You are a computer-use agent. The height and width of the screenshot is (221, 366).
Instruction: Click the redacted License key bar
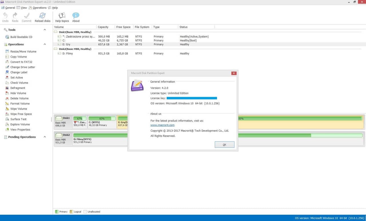pyautogui.click(x=192, y=98)
